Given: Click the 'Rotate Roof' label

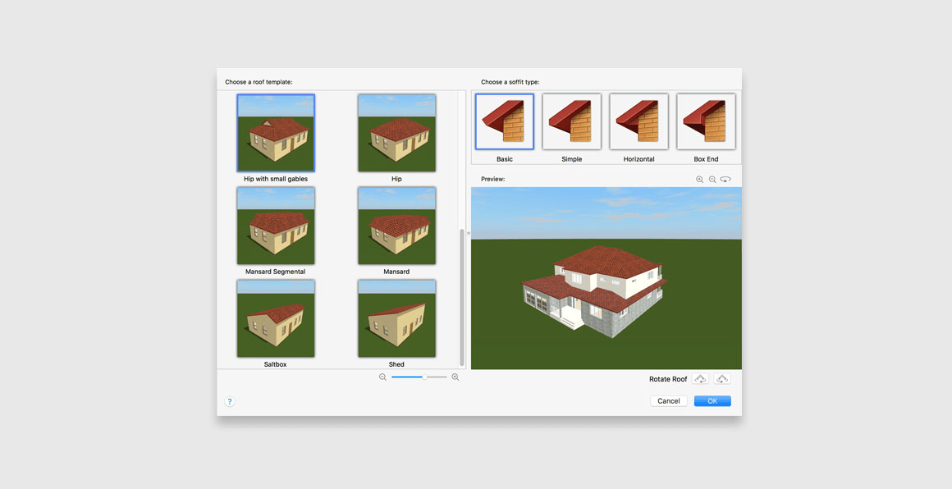Looking at the screenshot, I should 668,379.
